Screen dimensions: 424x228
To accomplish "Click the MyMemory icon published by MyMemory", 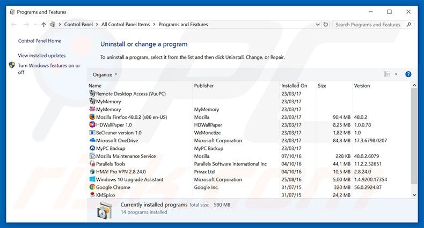I will click(92, 109).
